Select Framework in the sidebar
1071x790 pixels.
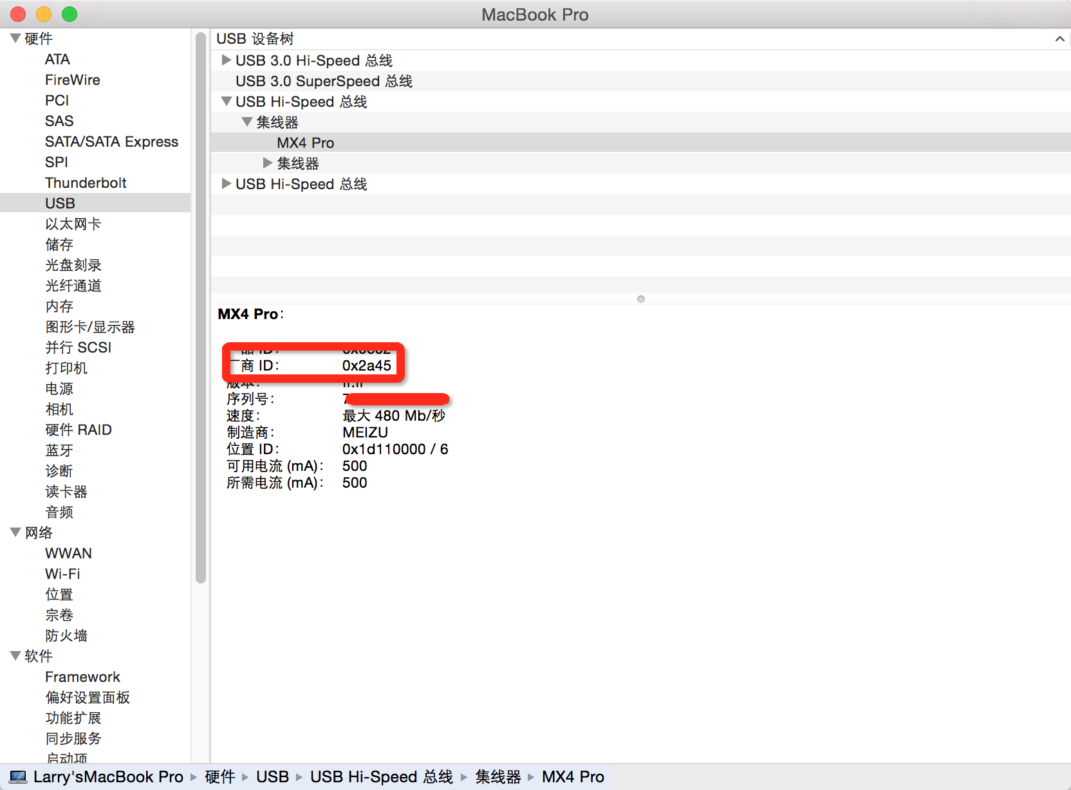click(82, 677)
